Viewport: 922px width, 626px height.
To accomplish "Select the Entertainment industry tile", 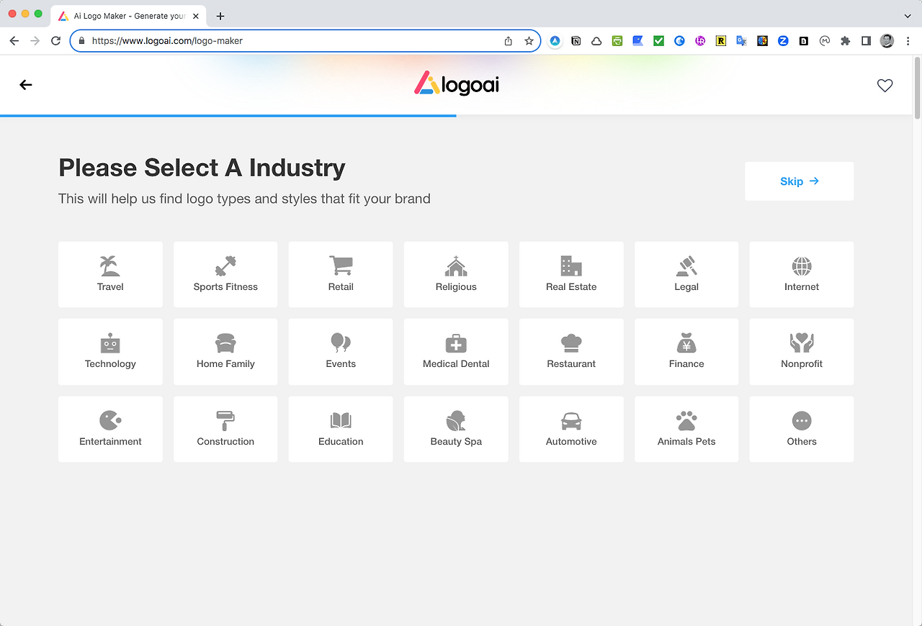I will 110,429.
